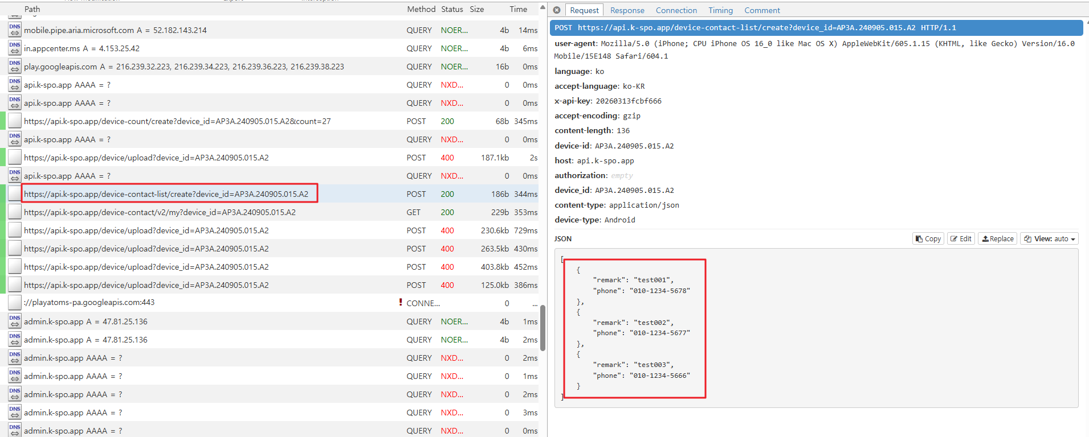Screen dimensions: 1089x437
Task: Switch to the Response tab
Action: click(x=627, y=10)
